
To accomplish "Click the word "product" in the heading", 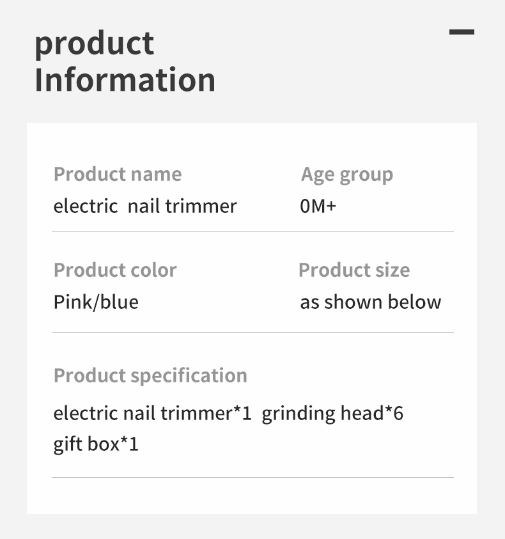I will 94,44.
